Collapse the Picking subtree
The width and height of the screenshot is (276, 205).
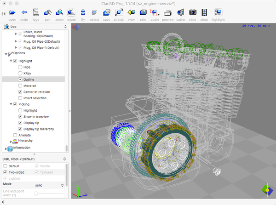click(x=11, y=104)
